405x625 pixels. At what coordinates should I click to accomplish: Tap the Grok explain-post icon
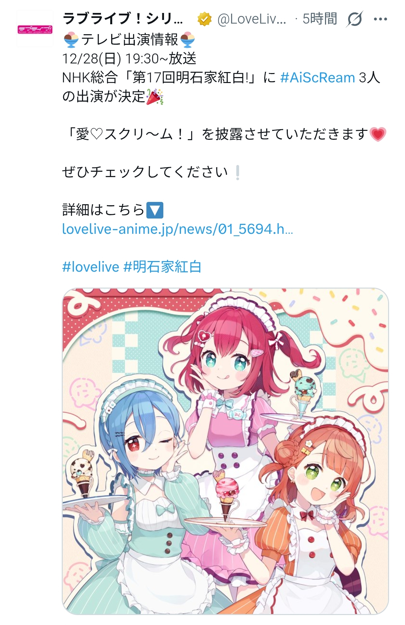[x=354, y=19]
